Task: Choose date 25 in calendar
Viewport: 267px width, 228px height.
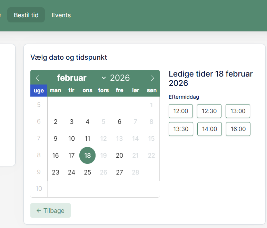Action: point(87,172)
